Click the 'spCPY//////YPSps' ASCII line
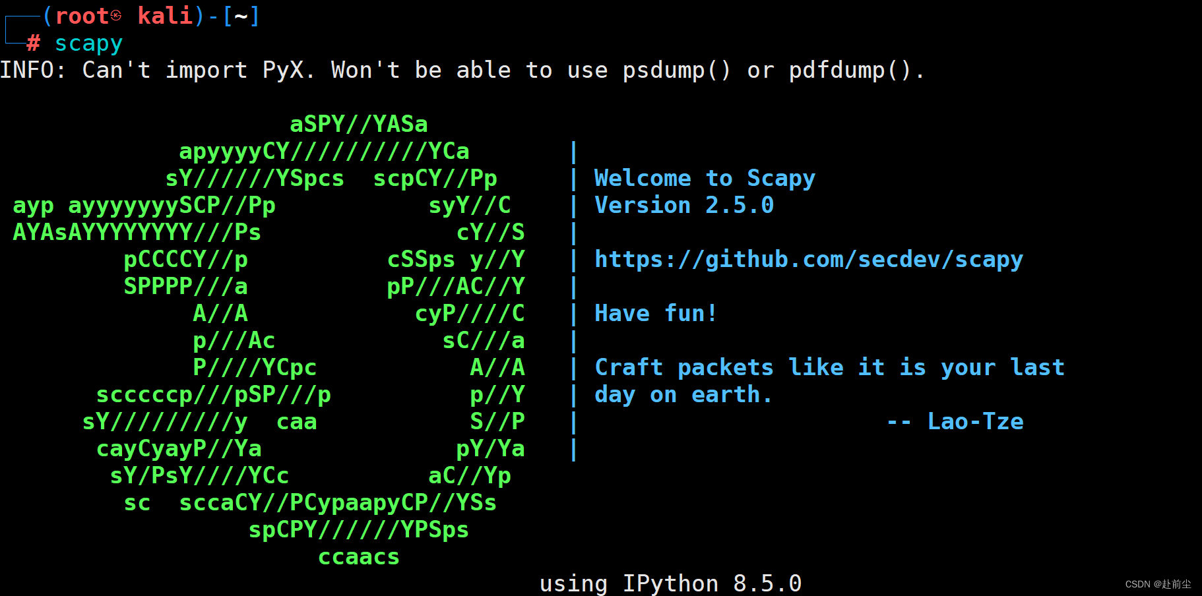 [359, 530]
